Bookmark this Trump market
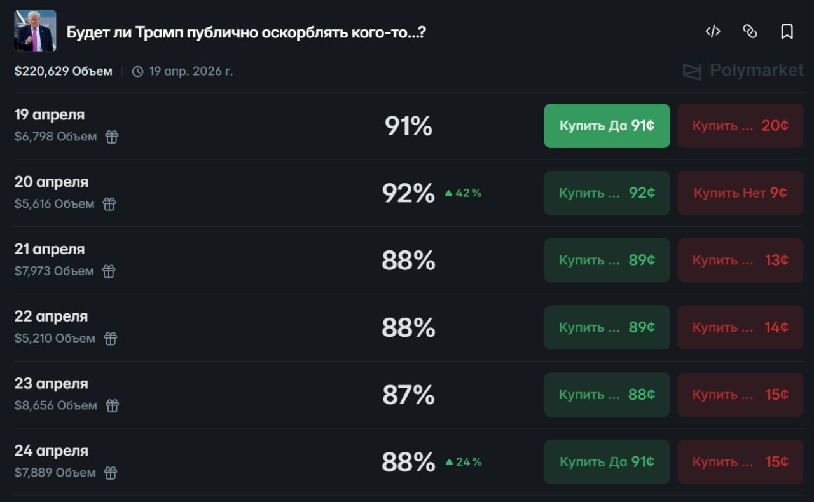 tap(787, 32)
